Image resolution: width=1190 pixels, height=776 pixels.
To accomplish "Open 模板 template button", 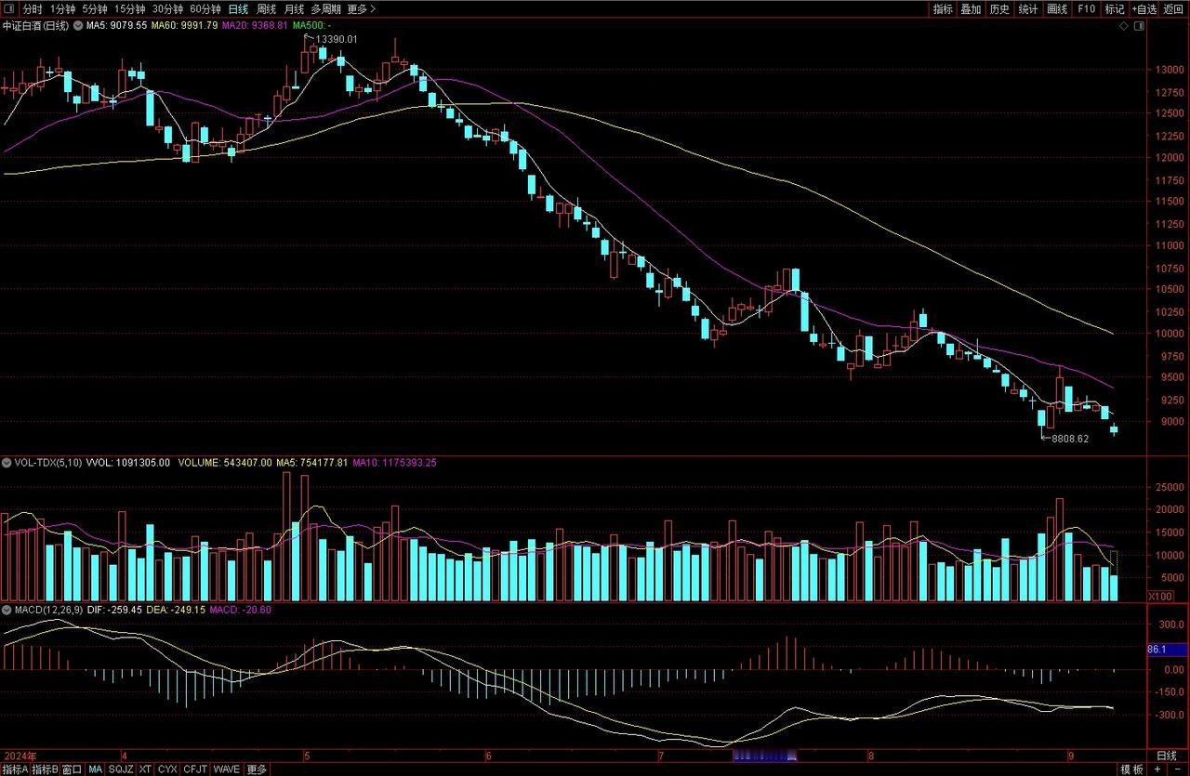I will tap(1132, 769).
